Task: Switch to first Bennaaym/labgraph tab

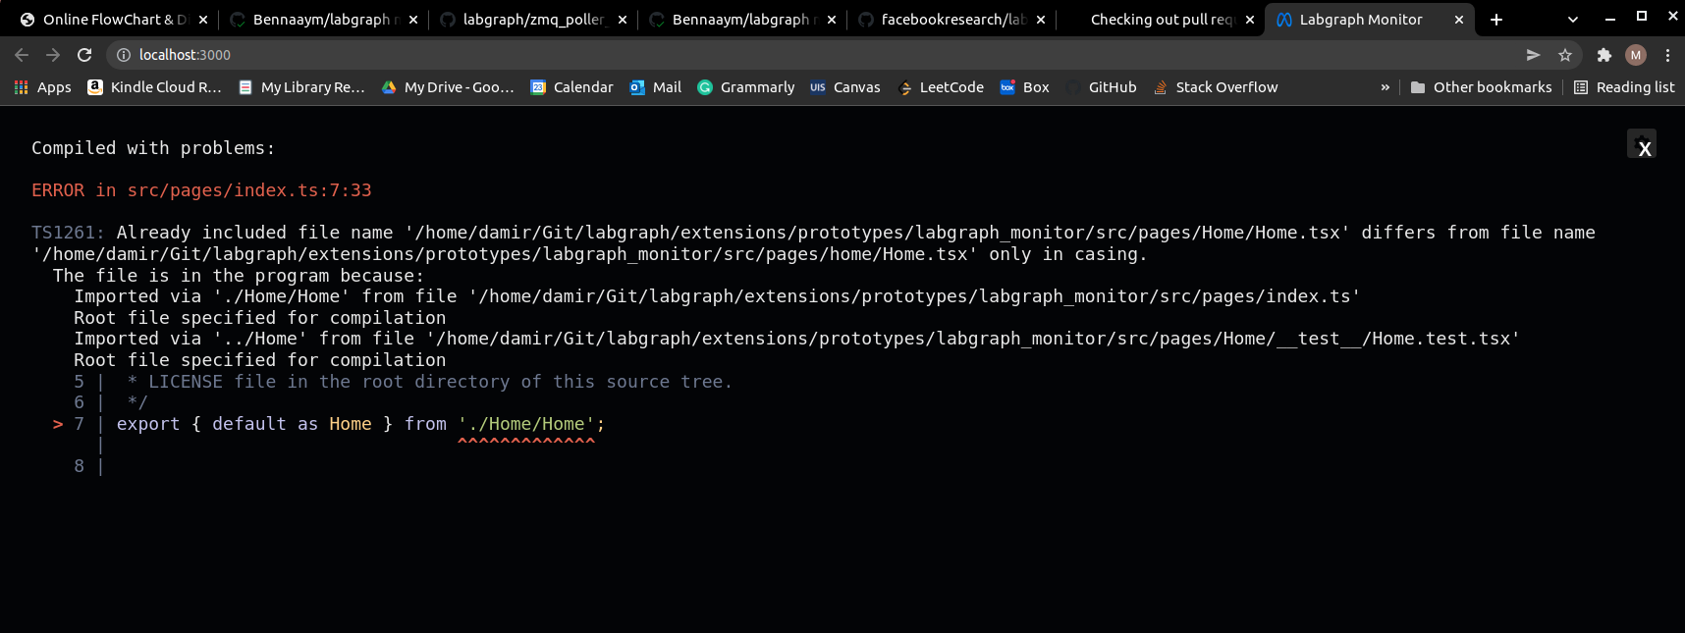Action: coord(323,19)
